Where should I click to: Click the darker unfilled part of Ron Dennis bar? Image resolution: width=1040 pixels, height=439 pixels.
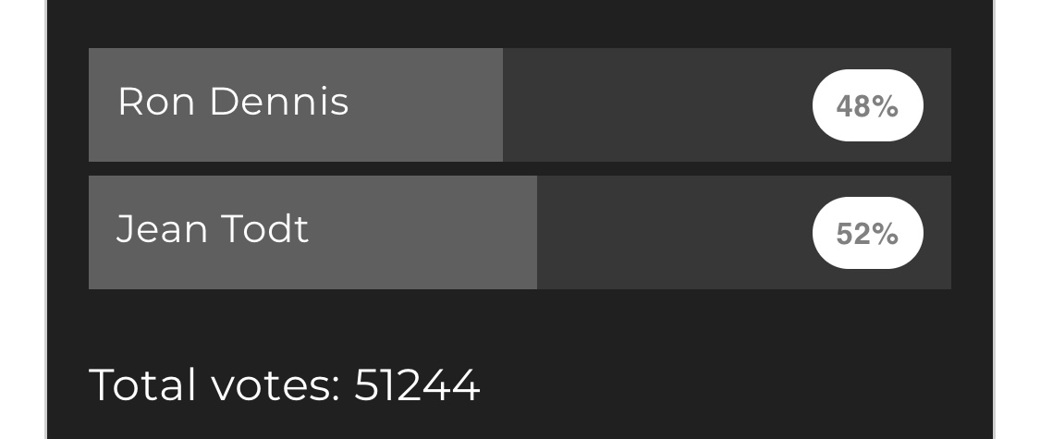click(x=656, y=104)
